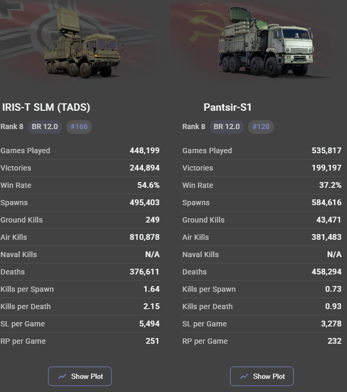Click the 376,611 Deaths value
347x392 pixels.
click(x=145, y=272)
